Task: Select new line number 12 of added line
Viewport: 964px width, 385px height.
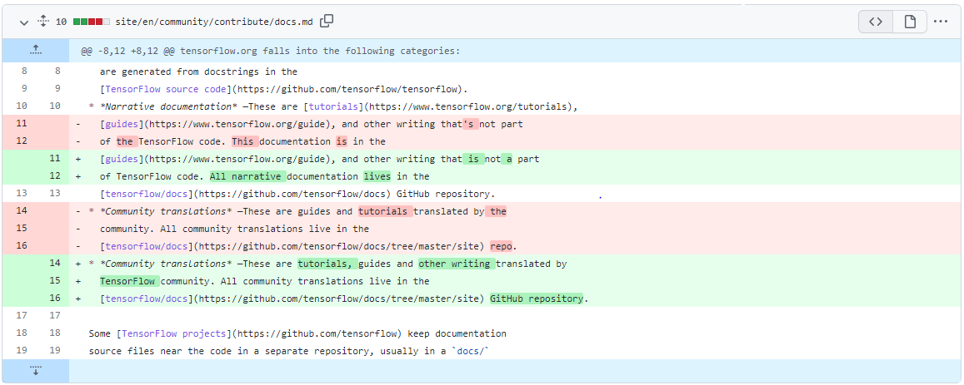Action: (x=55, y=176)
